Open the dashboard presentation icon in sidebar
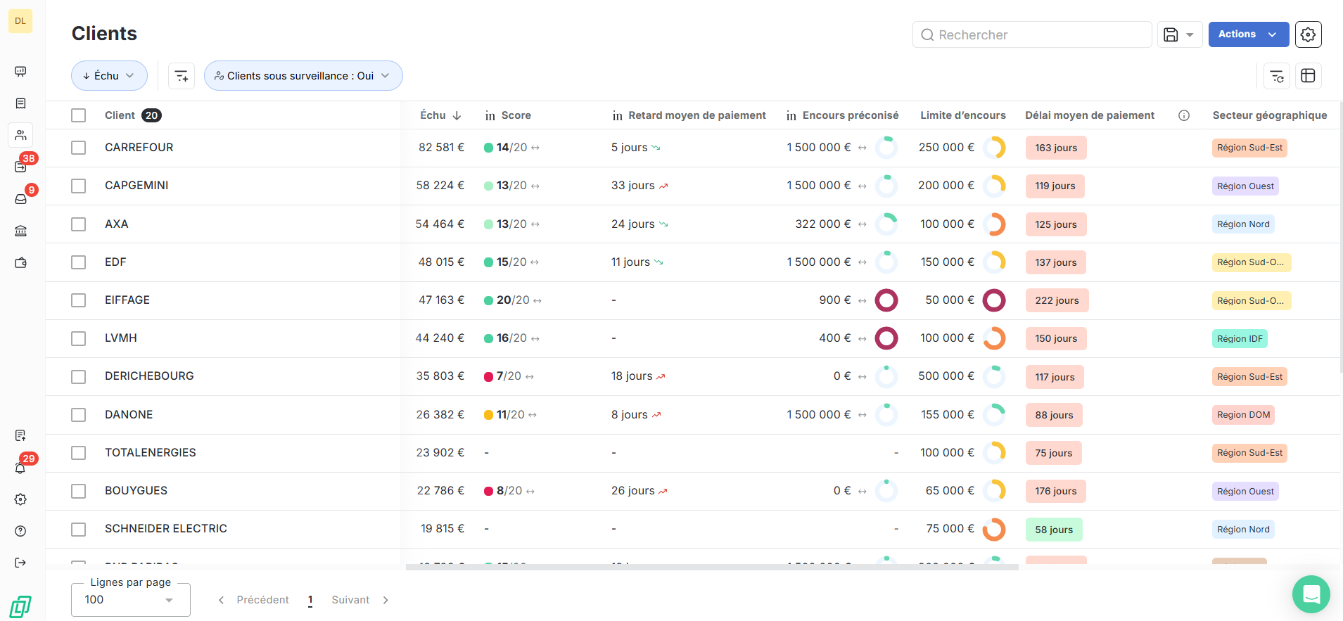The image size is (1343, 621). tap(20, 72)
